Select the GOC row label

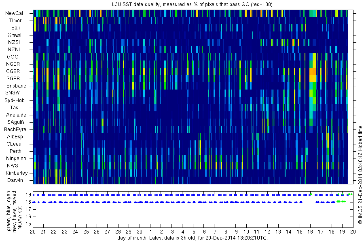tap(12, 57)
